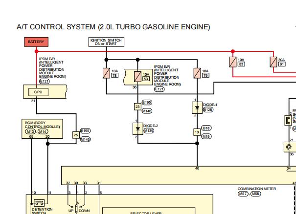
Task: Select the CPU block
Action: coord(38,92)
